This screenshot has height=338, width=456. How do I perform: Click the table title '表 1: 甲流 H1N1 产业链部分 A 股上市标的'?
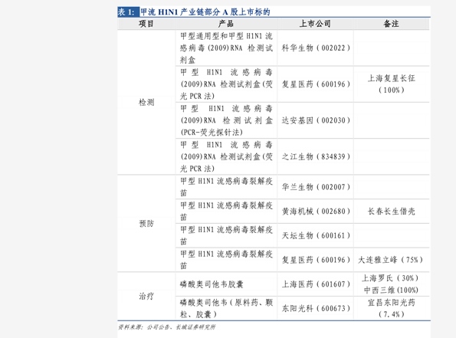[x=194, y=12]
